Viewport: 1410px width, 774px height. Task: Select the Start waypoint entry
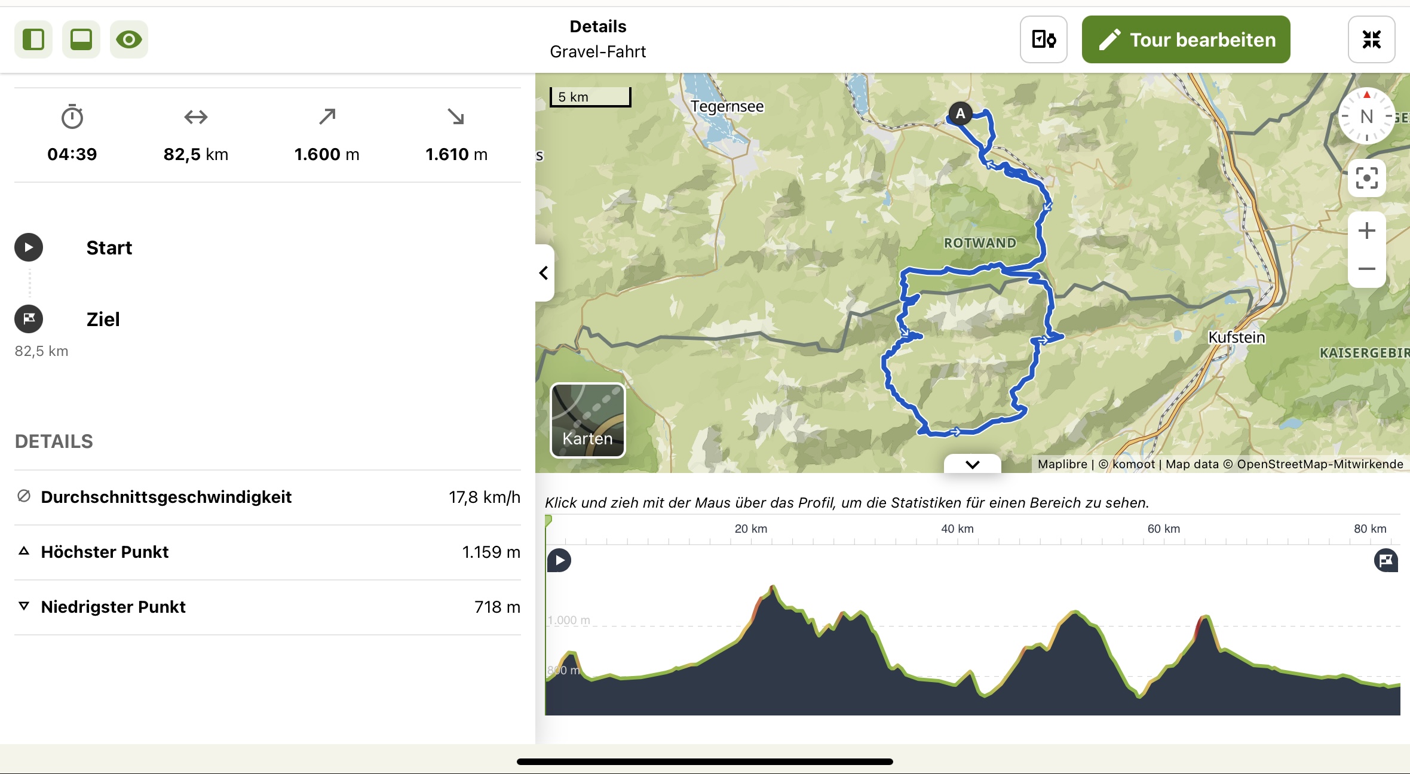point(268,247)
